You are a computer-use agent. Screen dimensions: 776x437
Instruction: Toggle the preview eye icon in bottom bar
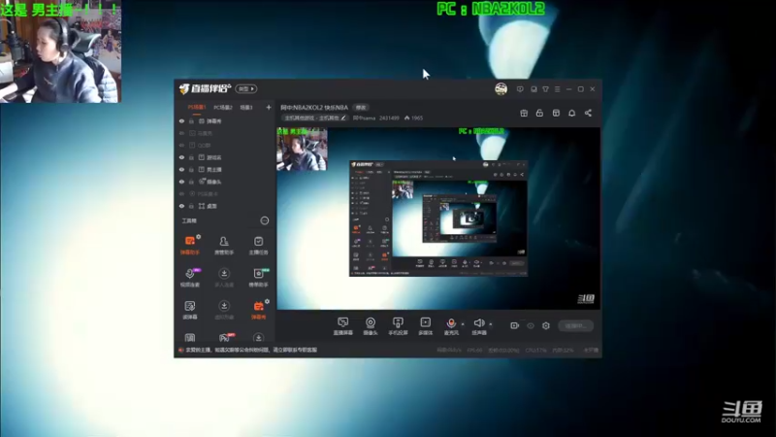531,325
